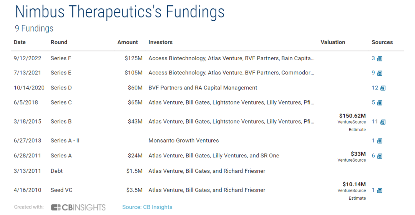415x215 pixels.
Task: Follow the Source: CB Insights link
Action: (x=147, y=207)
